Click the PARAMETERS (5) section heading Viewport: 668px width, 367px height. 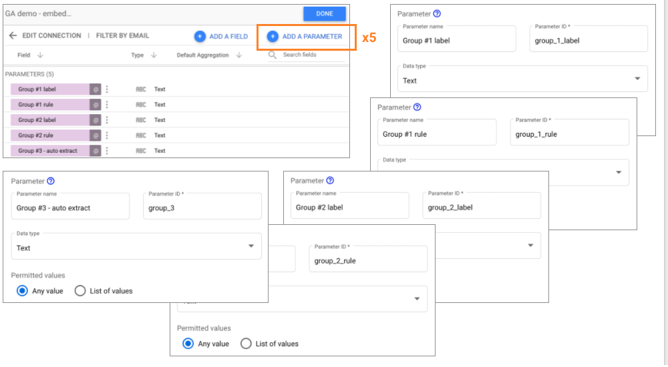pos(29,74)
